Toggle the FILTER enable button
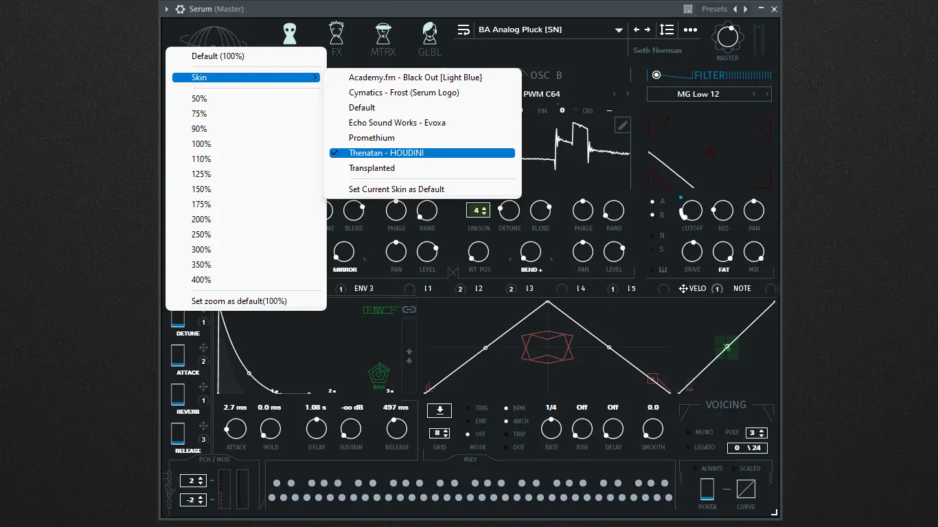This screenshot has height=527, width=938. [x=656, y=75]
